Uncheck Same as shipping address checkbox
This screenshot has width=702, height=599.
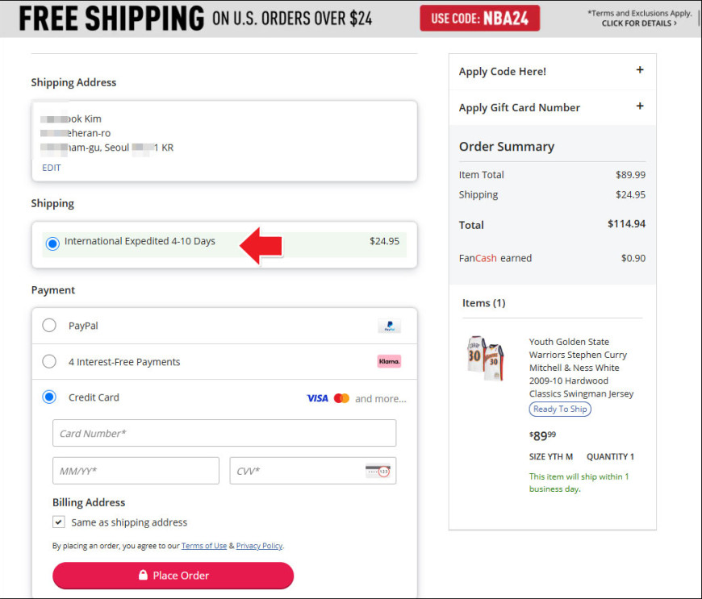click(59, 522)
